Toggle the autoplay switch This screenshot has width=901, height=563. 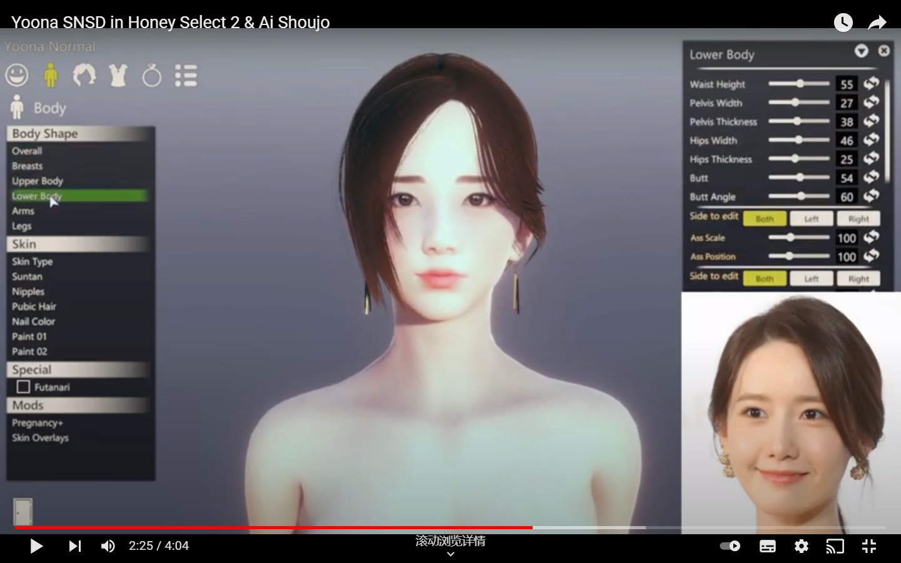coord(730,546)
